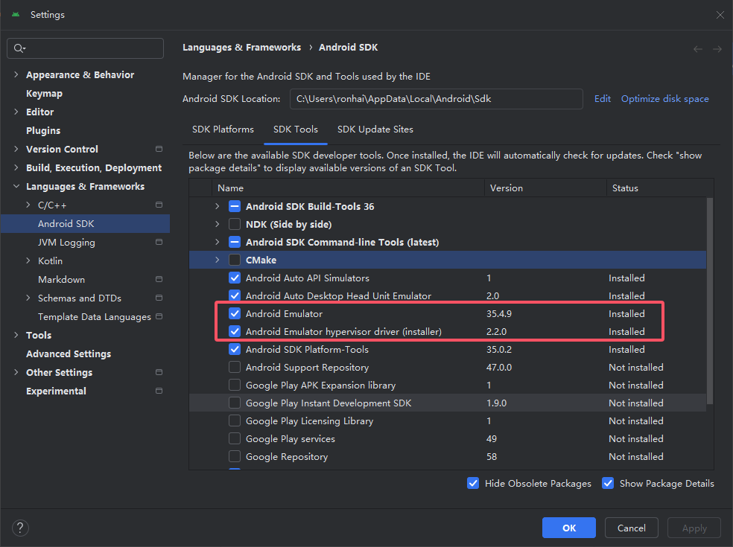Image resolution: width=733 pixels, height=547 pixels.
Task: Expand the CMake row
Action: 217,260
